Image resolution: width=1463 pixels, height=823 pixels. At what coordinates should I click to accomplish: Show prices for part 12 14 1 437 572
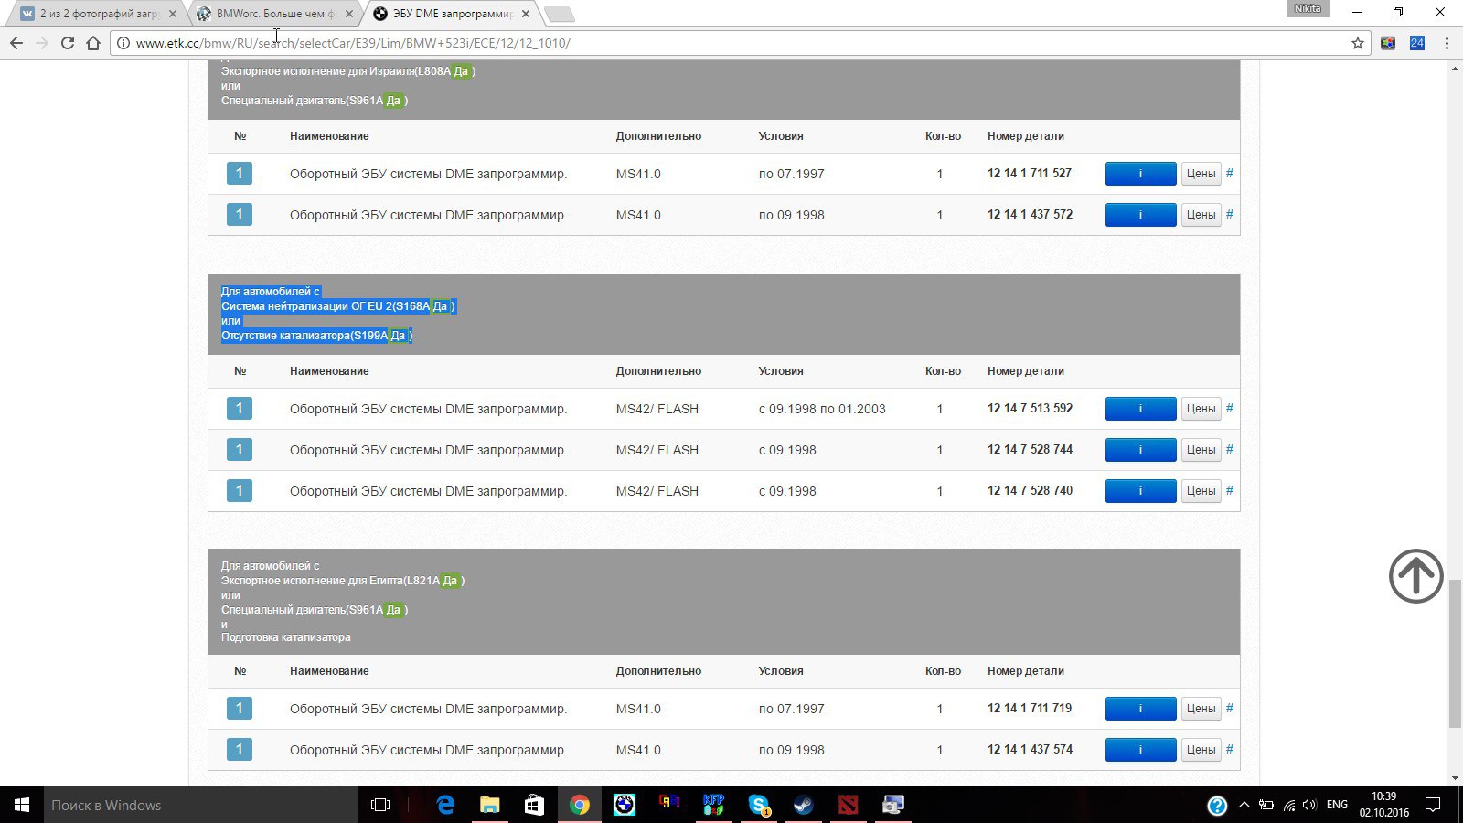coord(1201,215)
